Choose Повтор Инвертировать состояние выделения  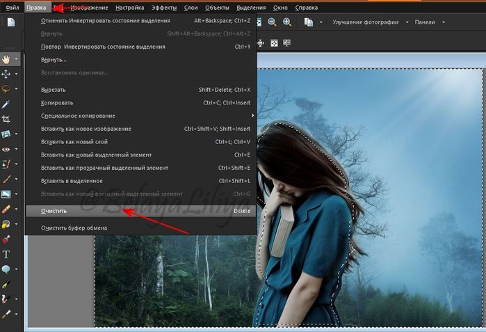pyautogui.click(x=141, y=47)
